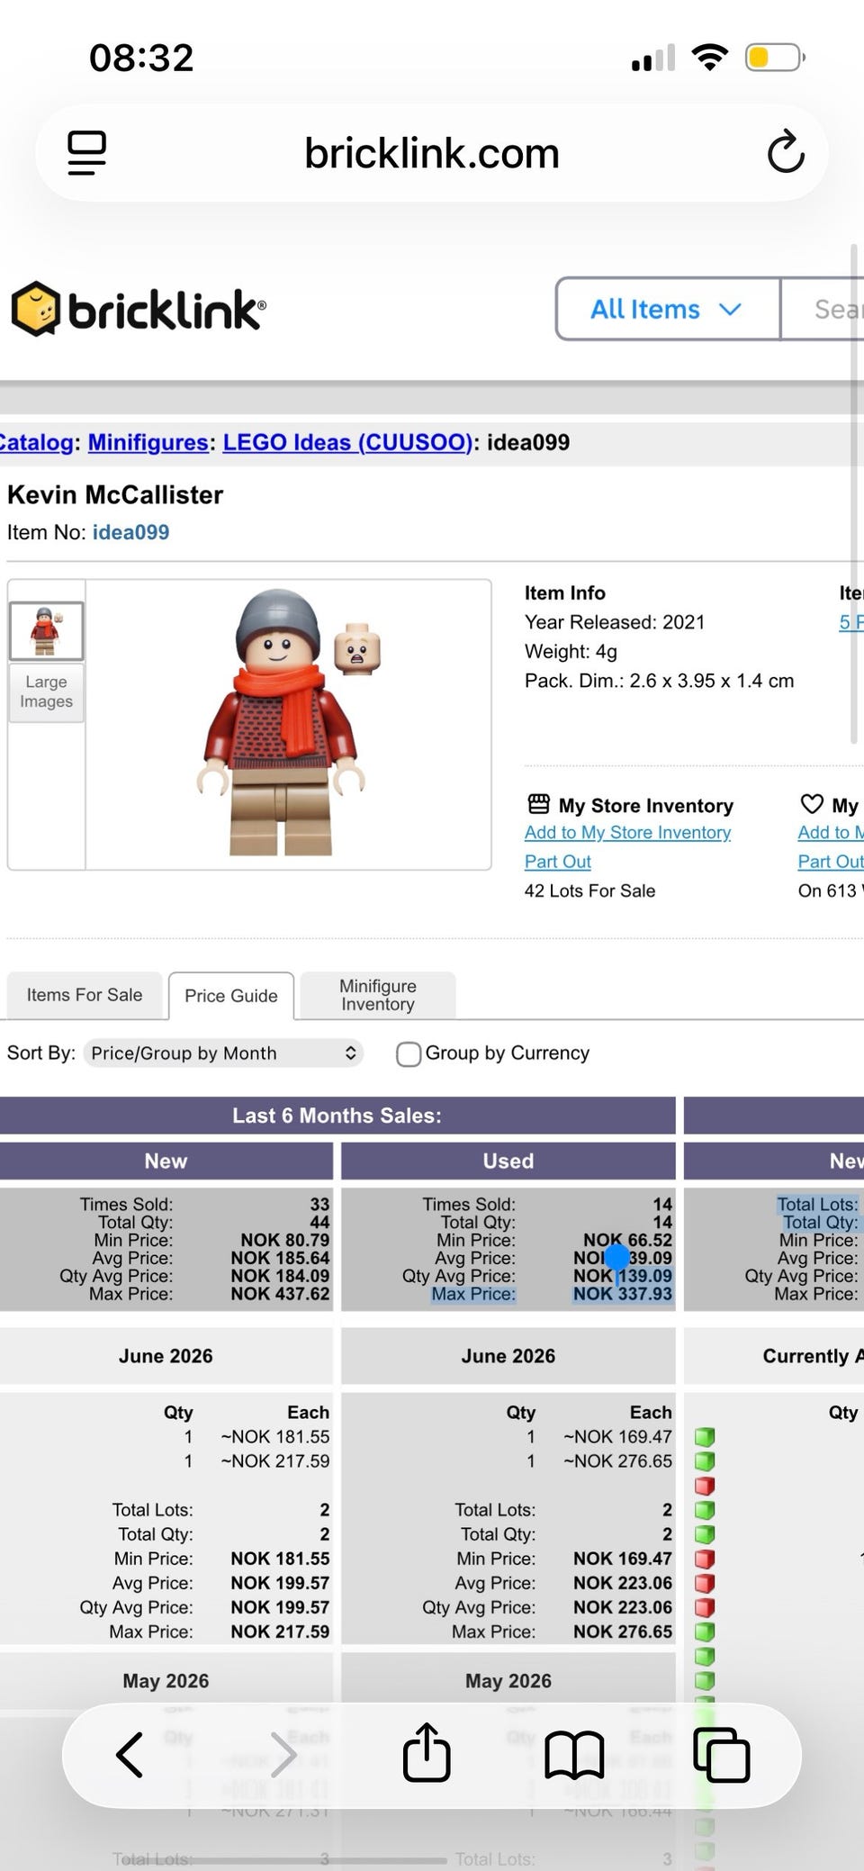Go back with Safari back arrow
Viewport: 864px width, 1871px height.
click(x=130, y=1755)
